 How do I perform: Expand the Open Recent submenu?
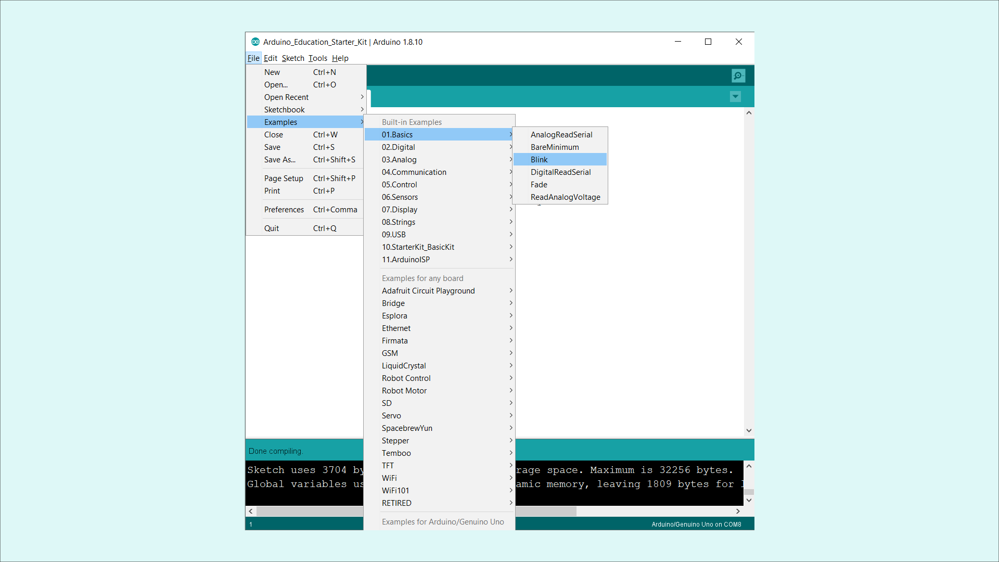pos(305,97)
